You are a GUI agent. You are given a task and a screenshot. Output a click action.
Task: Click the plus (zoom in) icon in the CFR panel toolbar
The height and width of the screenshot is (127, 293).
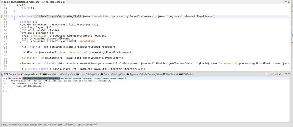coord(266,74)
